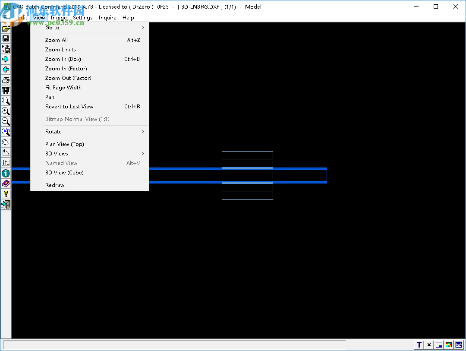Click the Help book icon
The image size is (466, 351).
pos(6,183)
